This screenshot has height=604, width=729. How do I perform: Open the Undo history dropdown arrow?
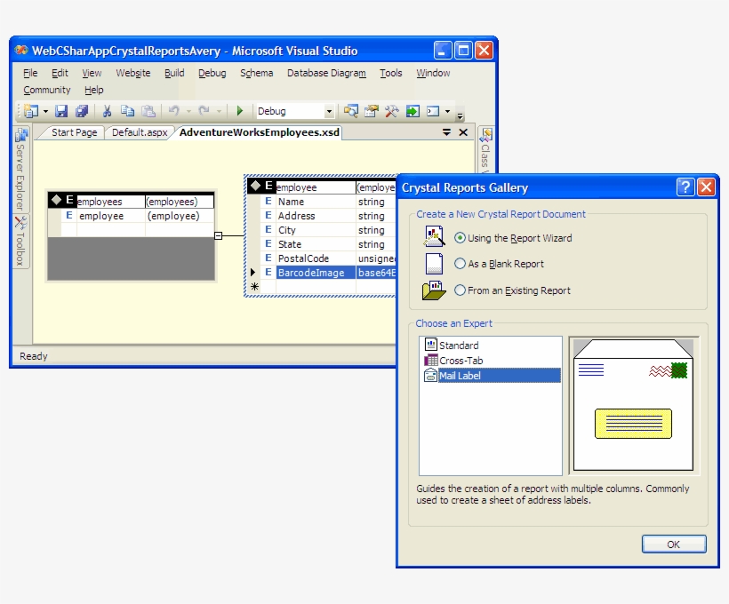pos(188,111)
